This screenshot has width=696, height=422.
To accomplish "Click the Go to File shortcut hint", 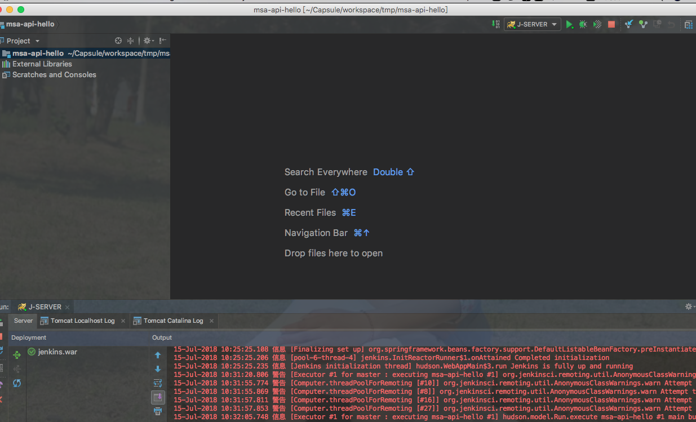I will point(320,192).
